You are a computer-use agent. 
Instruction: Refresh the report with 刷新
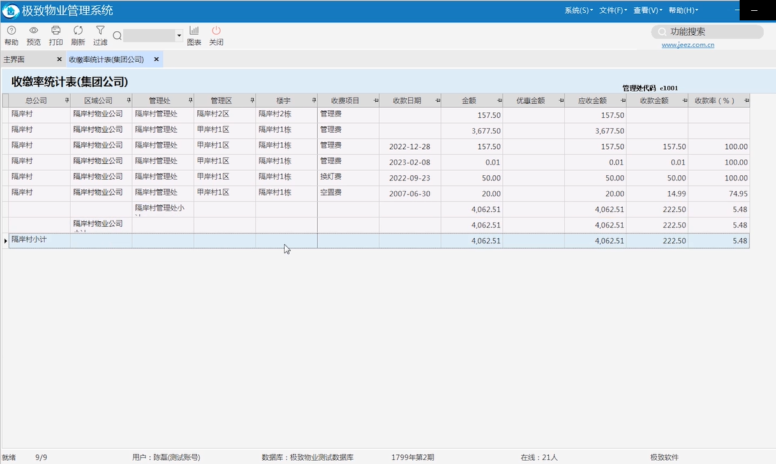tap(78, 36)
